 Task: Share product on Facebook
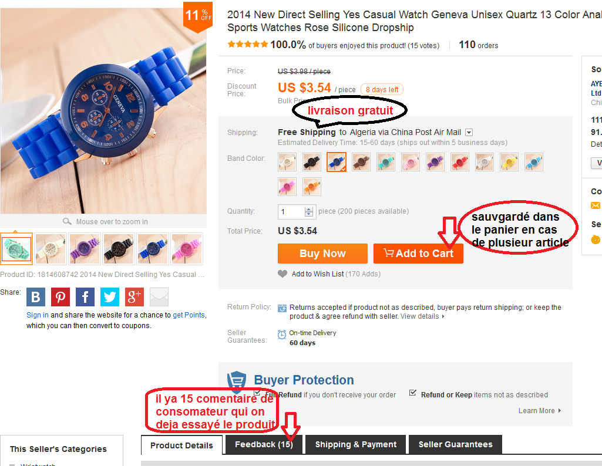[85, 297]
